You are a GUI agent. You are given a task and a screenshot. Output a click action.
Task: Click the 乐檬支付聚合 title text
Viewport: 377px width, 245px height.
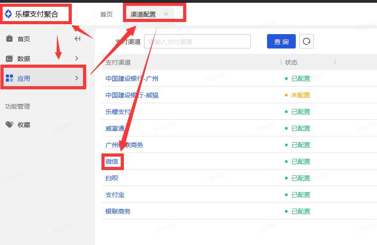[x=37, y=14]
